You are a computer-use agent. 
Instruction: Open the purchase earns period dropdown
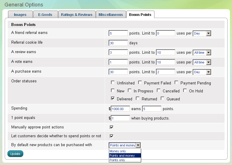click(202, 72)
